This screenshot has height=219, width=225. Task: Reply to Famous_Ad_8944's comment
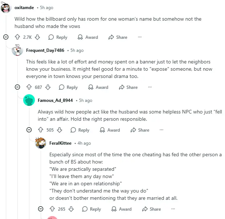pos(80,130)
